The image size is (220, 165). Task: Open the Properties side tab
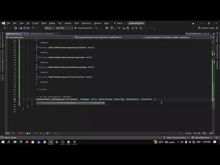click(x=217, y=65)
